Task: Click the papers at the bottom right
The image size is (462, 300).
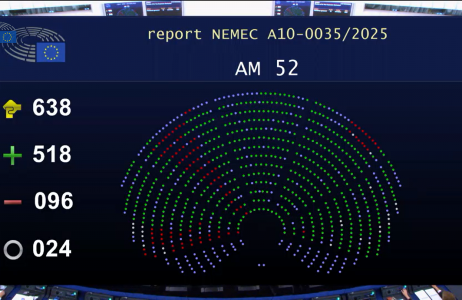Action: click(x=426, y=294)
